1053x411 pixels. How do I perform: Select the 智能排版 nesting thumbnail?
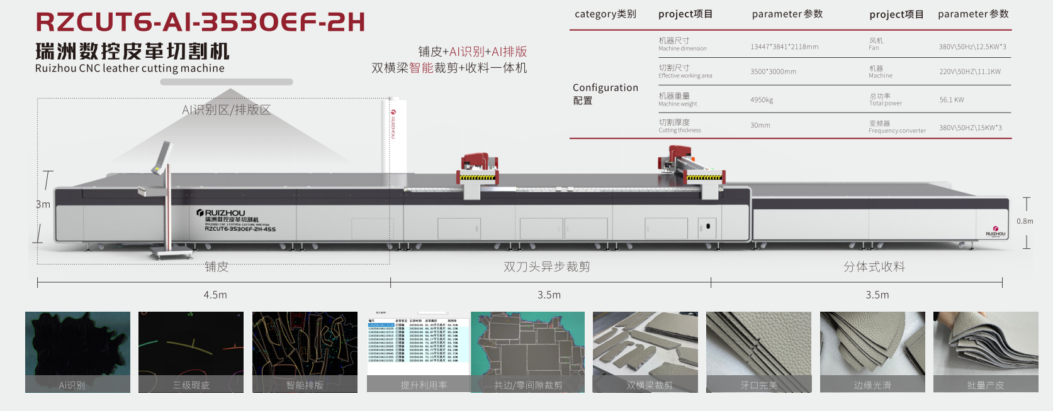coord(305,352)
